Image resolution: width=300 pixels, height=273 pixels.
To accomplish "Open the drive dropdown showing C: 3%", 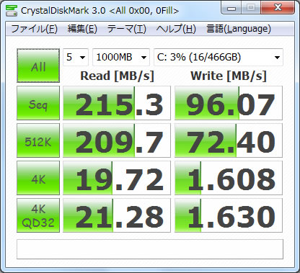I will coord(219,57).
